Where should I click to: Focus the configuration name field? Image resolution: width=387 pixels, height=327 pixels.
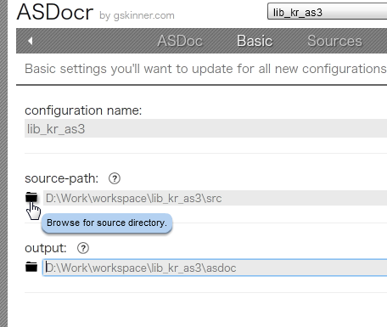click(x=205, y=128)
